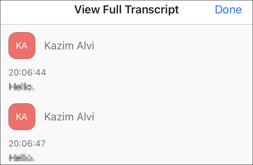This screenshot has height=165, width=253.
Task: Select the blurred message under 20:06:47
Action: pyautogui.click(x=22, y=157)
